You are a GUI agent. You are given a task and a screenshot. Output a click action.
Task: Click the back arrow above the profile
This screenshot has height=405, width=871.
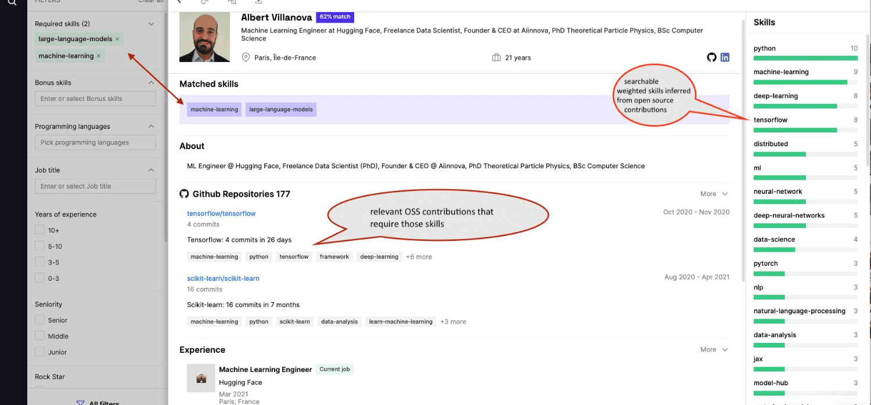(x=179, y=2)
